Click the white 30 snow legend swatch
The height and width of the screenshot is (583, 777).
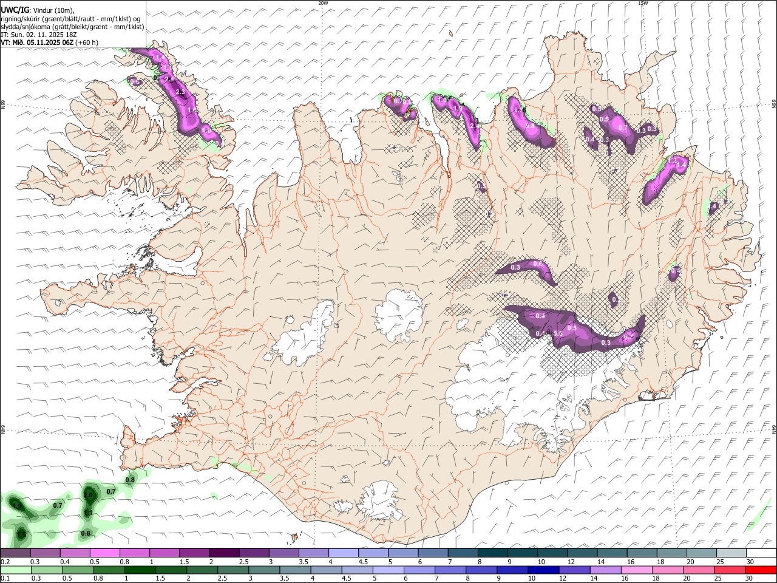(761, 553)
